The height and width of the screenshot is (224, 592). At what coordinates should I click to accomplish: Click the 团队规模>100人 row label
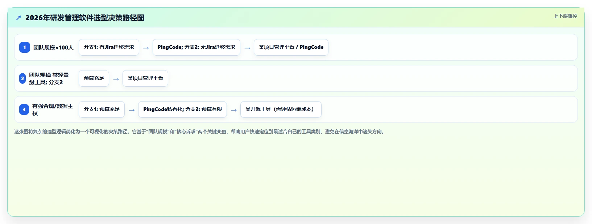(53, 47)
